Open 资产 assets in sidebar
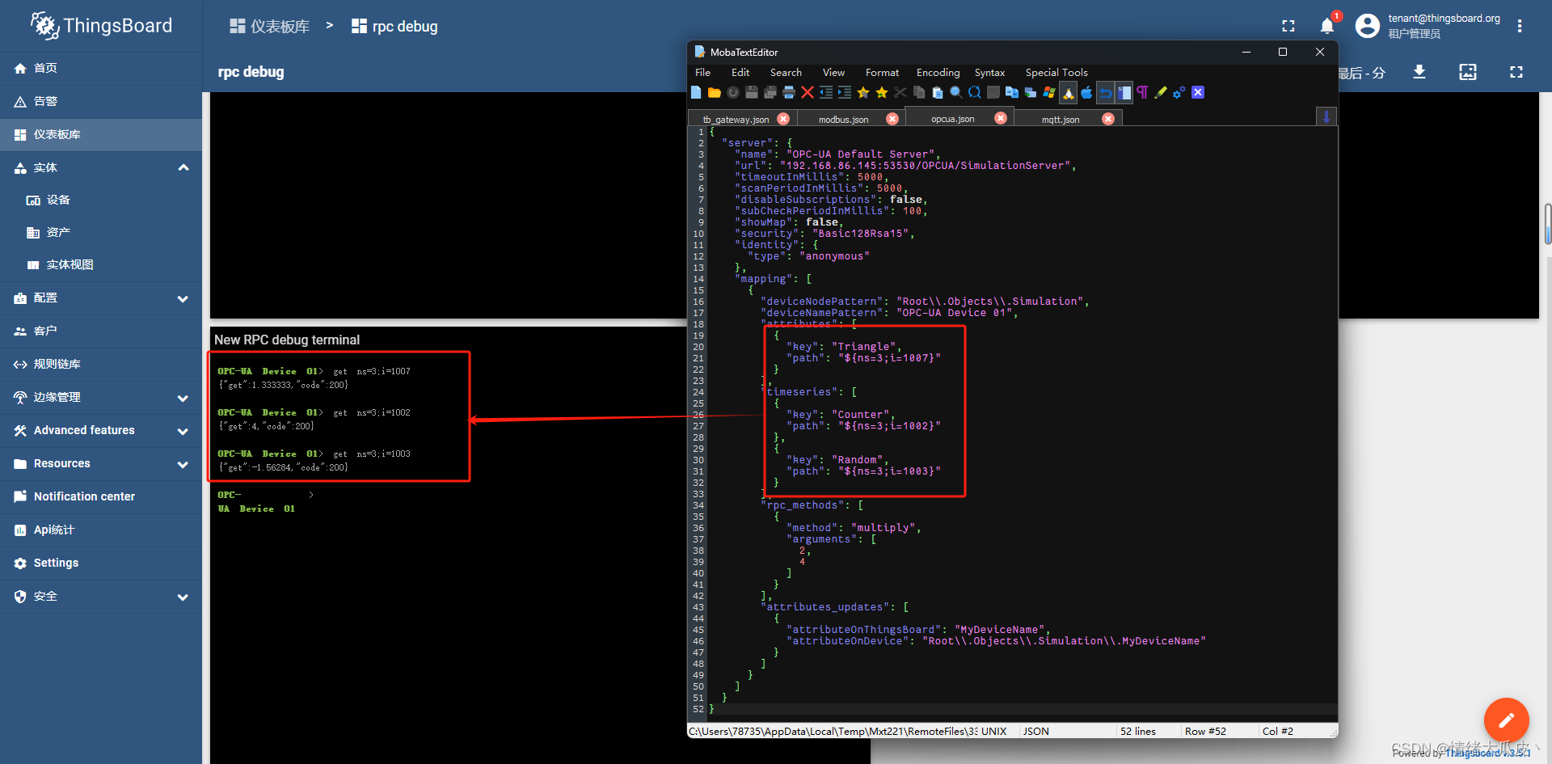This screenshot has width=1552, height=764. pos(101,233)
